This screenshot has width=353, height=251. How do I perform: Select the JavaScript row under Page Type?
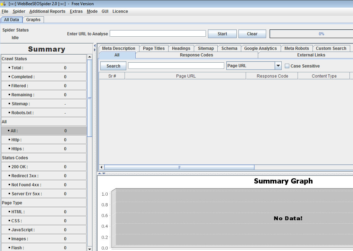coord(44,230)
